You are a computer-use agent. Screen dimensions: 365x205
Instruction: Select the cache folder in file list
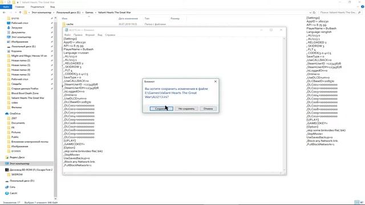(x=70, y=24)
